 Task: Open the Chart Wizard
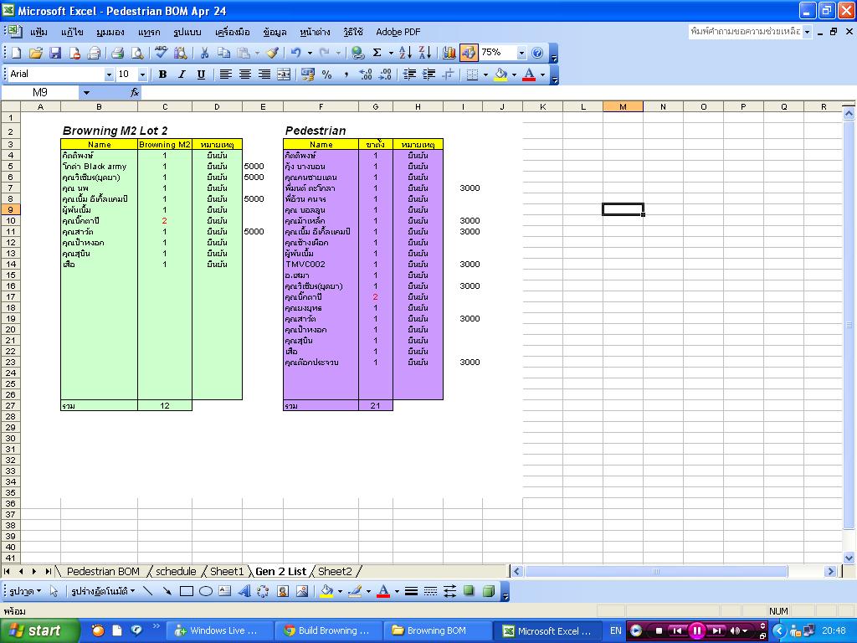pos(449,53)
